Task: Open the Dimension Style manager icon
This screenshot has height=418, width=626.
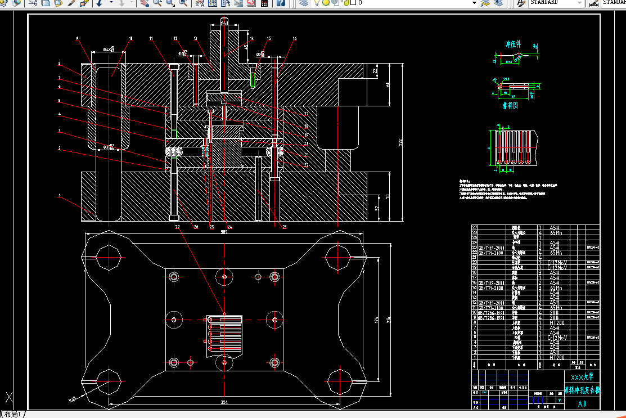Action: pyautogui.click(x=594, y=3)
